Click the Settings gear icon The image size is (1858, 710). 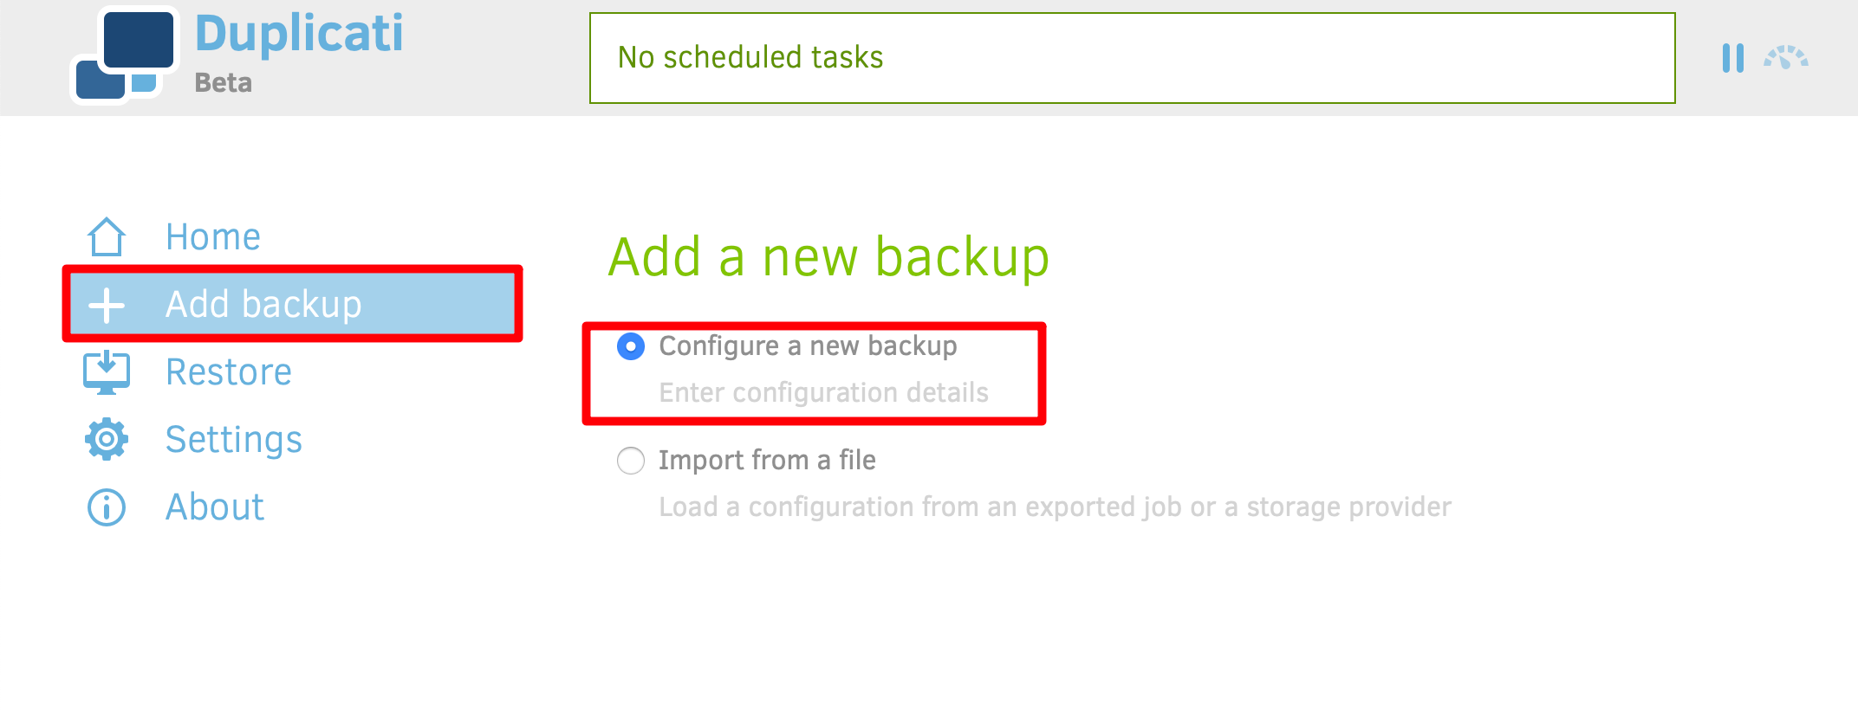[107, 439]
